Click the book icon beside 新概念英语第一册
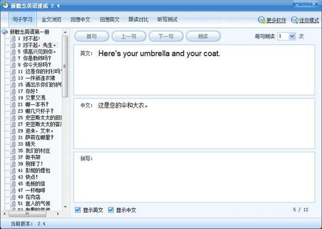This screenshot has height=229, width=322. tap(5, 32)
